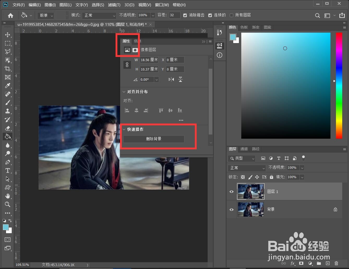Flip vertical in Properties panel
The height and width of the screenshot is (269, 349).
pyautogui.click(x=180, y=79)
